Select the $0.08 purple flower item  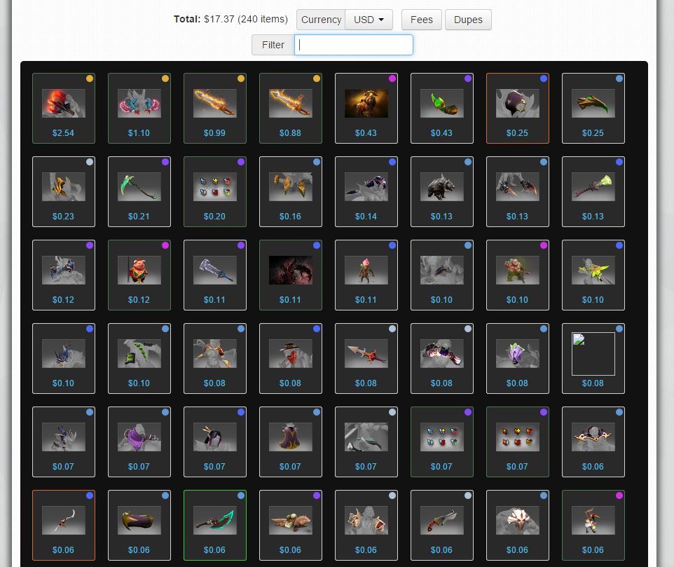(x=518, y=359)
